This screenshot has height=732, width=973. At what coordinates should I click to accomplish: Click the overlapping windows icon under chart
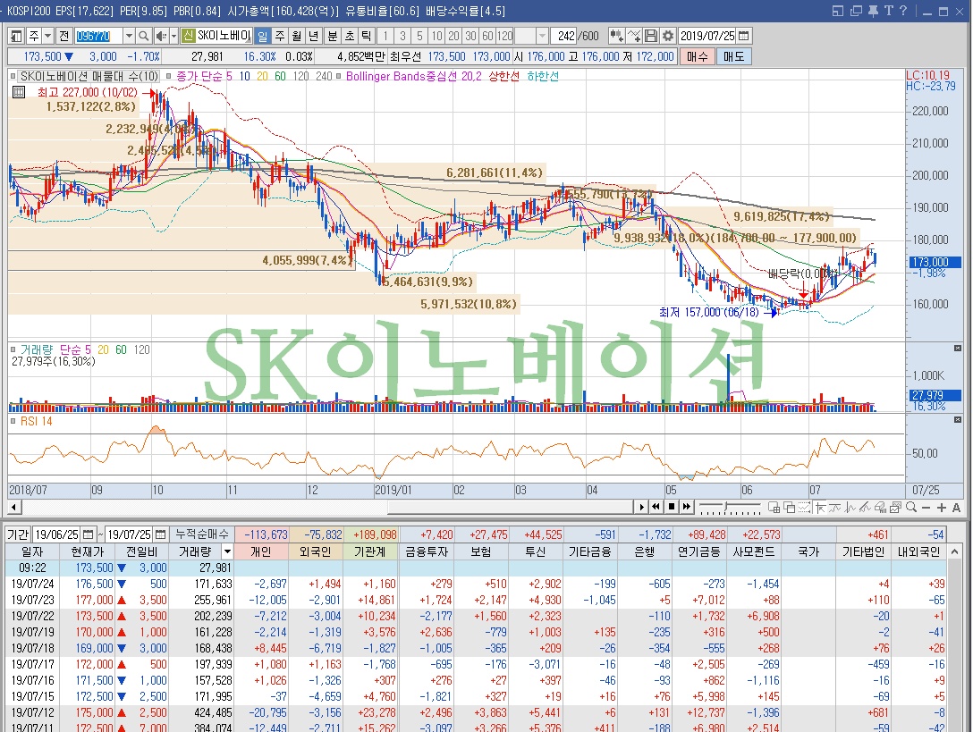(x=790, y=508)
